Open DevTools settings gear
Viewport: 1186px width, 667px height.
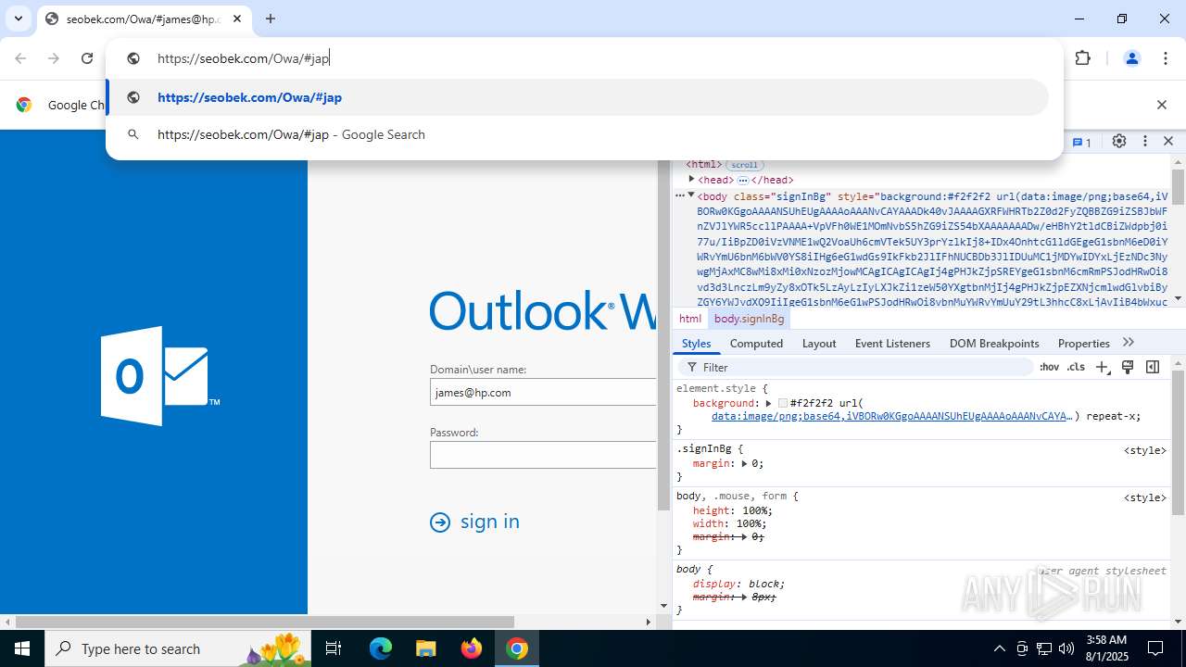[1119, 141]
